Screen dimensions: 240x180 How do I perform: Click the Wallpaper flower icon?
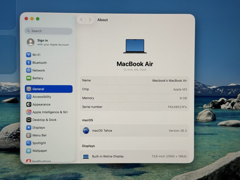coord(29,151)
